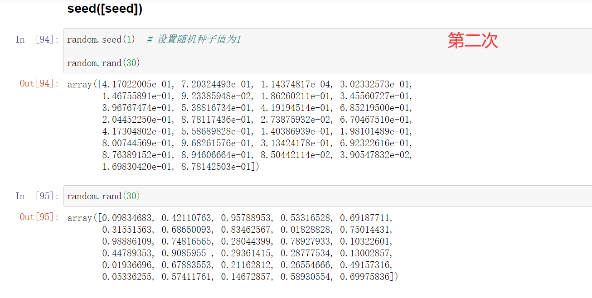
Task: Click value 0.75014431
Action: (365, 230)
